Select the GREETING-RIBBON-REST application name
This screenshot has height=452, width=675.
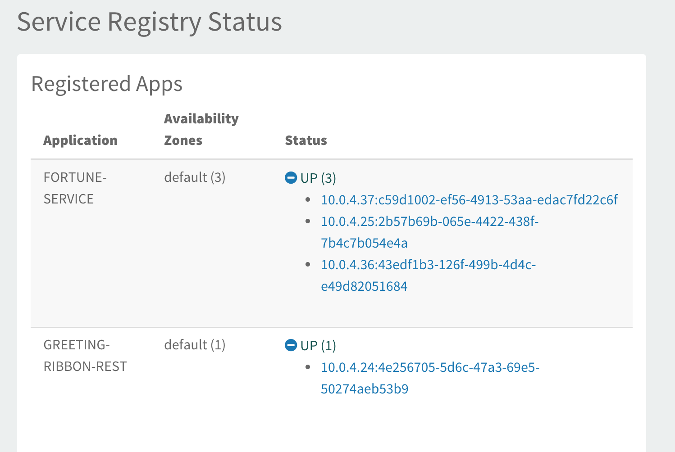[x=85, y=356]
